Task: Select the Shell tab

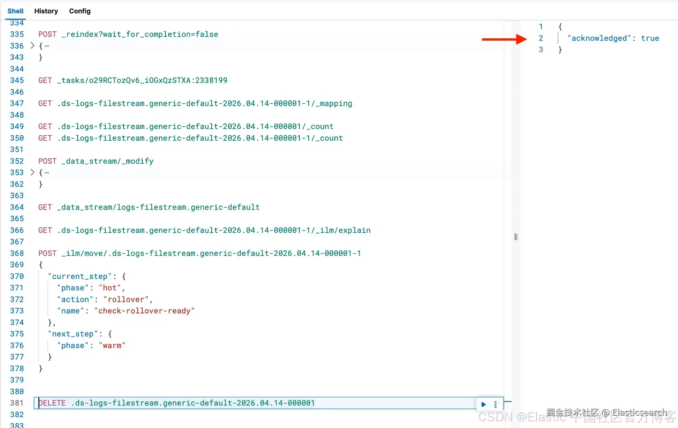Action: point(15,11)
